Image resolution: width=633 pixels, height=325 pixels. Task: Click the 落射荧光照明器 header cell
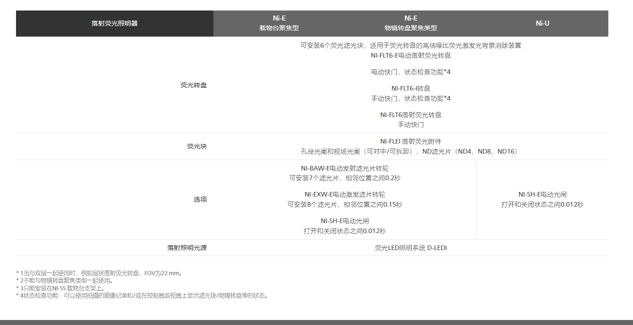coord(114,23)
